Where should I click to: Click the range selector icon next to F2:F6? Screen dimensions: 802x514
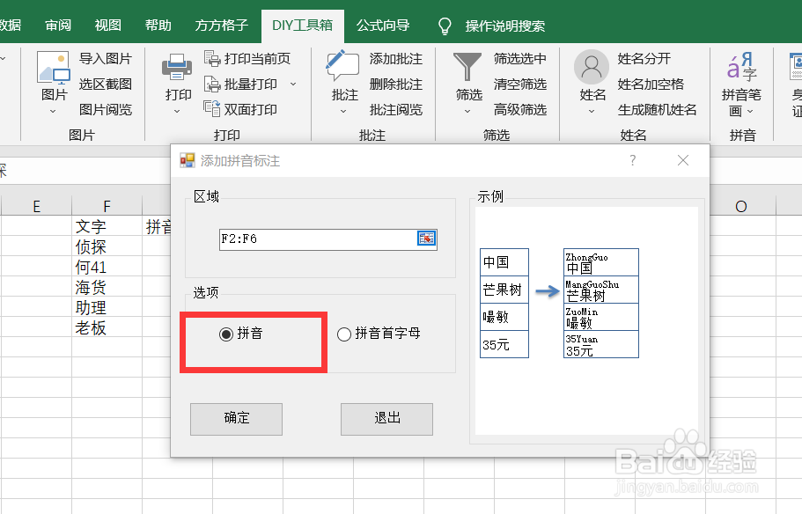click(428, 239)
